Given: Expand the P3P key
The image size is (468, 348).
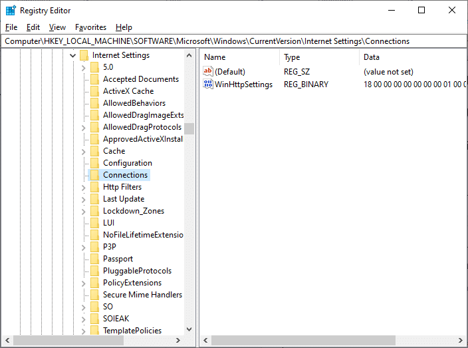Looking at the screenshot, I should coord(84,248).
